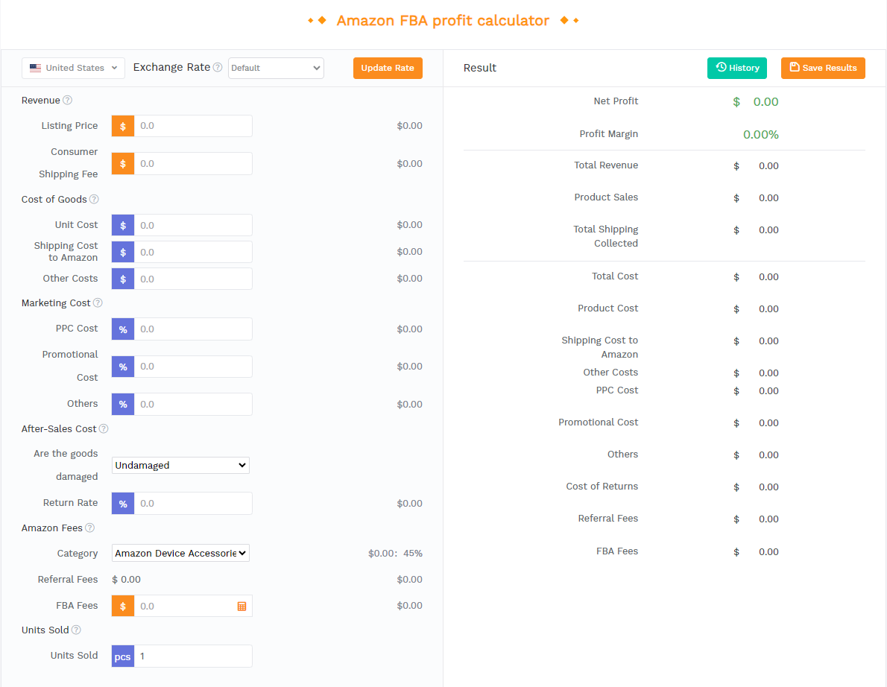Image resolution: width=887 pixels, height=687 pixels.
Task: Click the Amazon Fees help icon
Action: [90, 528]
